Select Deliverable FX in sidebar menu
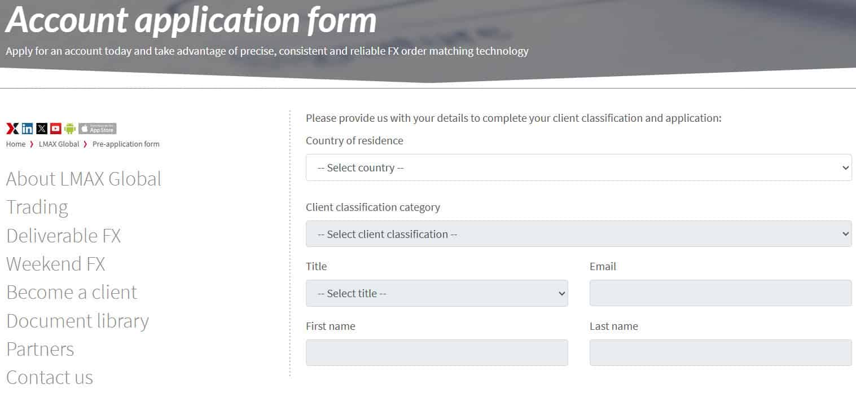856x393 pixels. (x=64, y=236)
